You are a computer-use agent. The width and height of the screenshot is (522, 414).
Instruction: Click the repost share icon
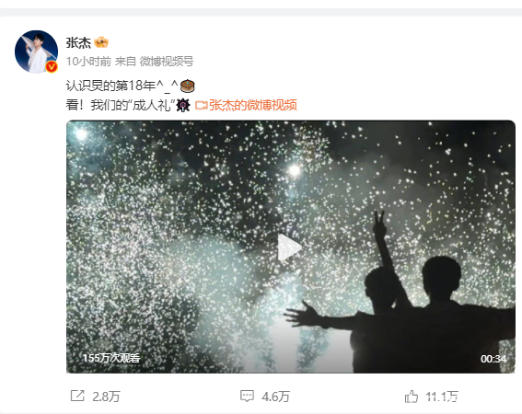coord(77,396)
